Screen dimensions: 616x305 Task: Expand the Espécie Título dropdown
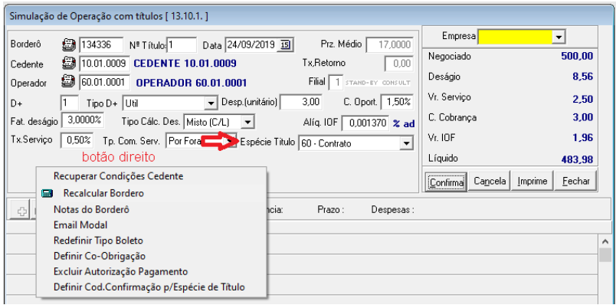point(405,144)
